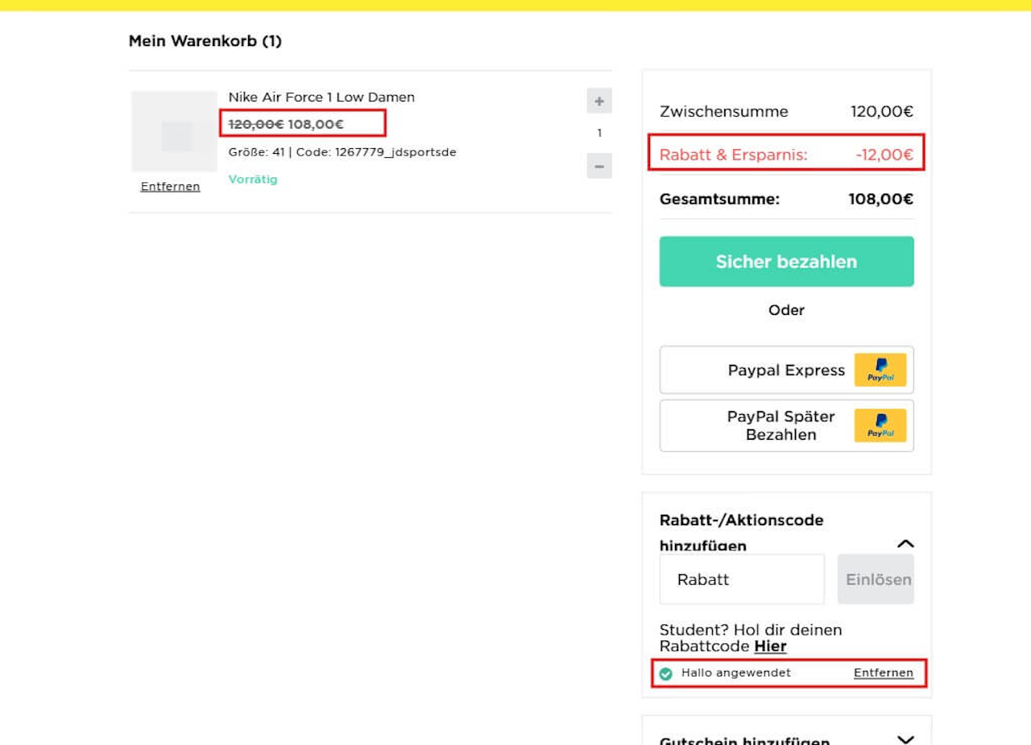Increase quantity with the plus button
Screen dimensions: 1031x745
point(599,101)
